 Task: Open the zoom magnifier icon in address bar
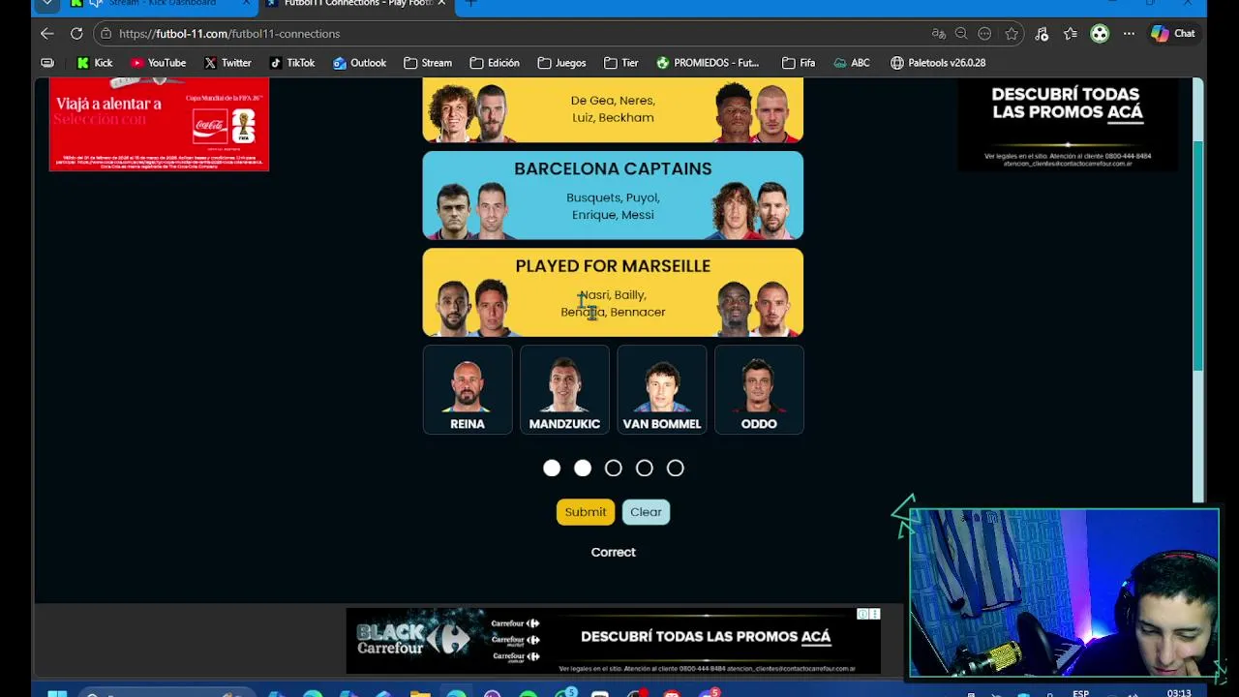pos(961,33)
